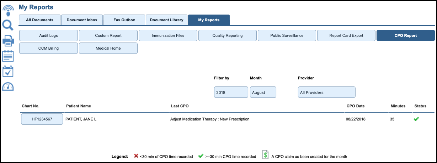Go to Quality Reporting
Screen dimensions: 437x163
(x=228, y=35)
